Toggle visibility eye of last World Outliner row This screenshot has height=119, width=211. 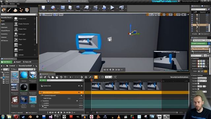pos(192,31)
